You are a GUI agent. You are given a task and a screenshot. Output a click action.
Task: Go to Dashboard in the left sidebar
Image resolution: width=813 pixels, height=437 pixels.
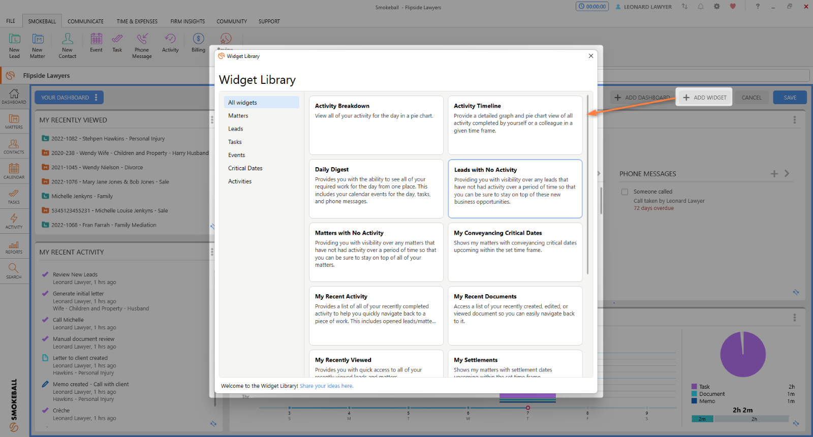14,97
